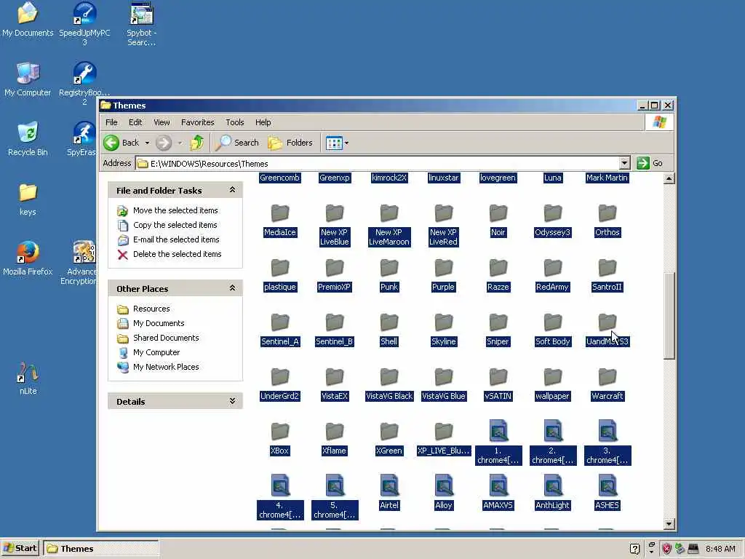The width and height of the screenshot is (745, 559).
Task: Select the RedArmy folder icon
Action: coord(553,268)
